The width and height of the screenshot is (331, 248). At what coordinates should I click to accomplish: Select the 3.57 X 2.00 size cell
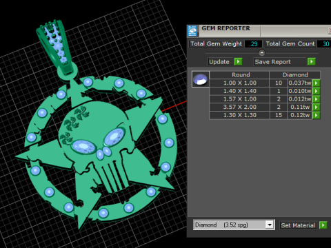point(239,107)
